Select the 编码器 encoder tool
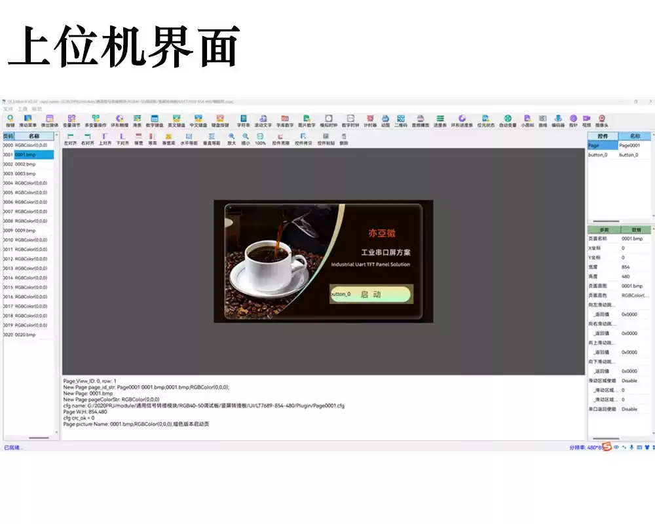This screenshot has width=655, height=524. point(558,121)
